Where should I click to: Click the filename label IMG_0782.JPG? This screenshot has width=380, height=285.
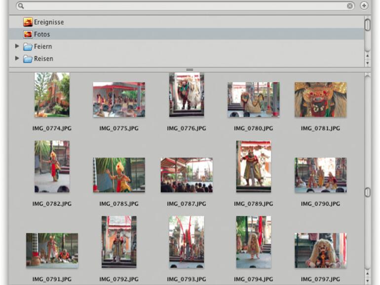click(52, 204)
